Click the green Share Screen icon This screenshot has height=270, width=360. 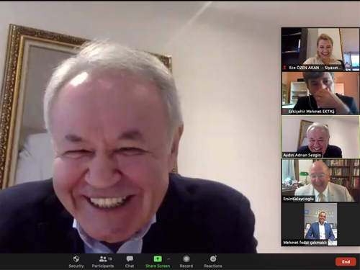158,258
